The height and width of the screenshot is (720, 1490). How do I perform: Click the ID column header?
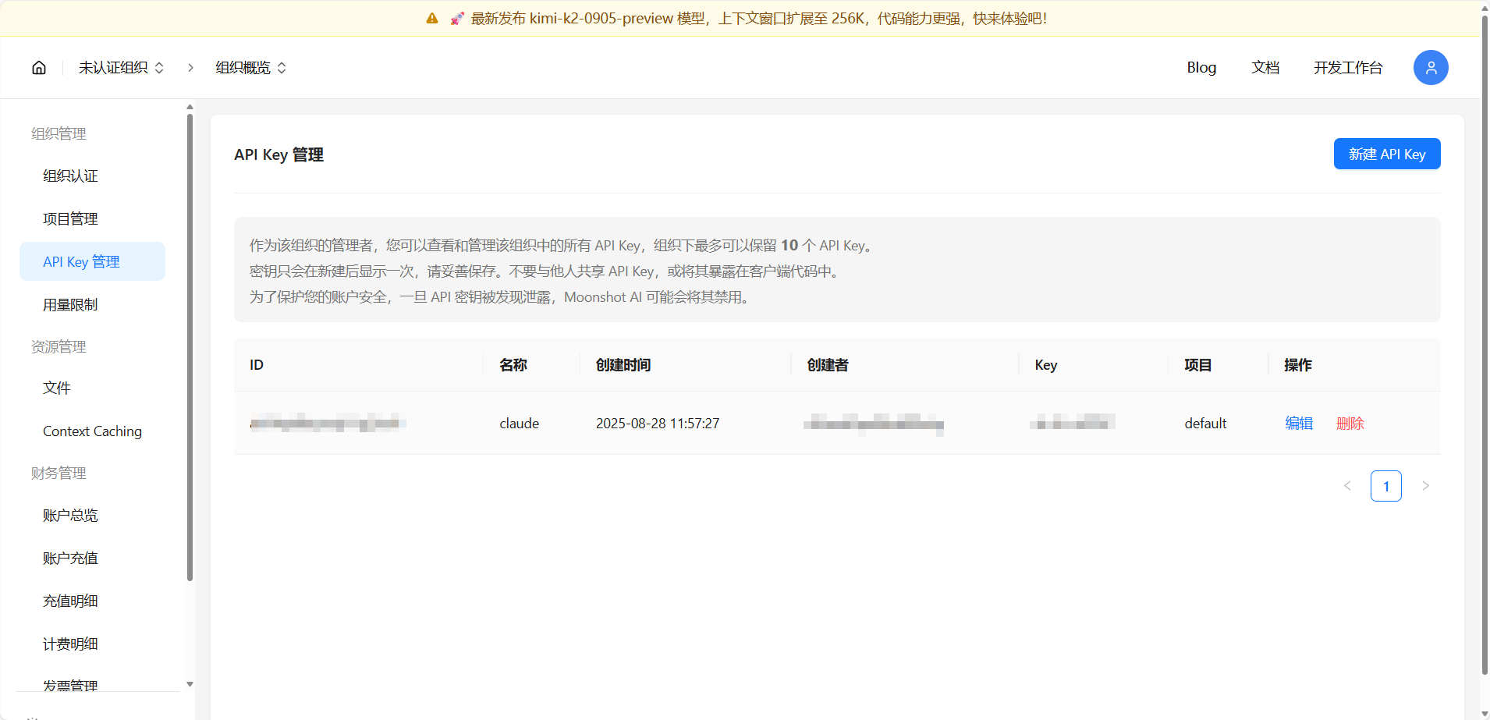[257, 365]
